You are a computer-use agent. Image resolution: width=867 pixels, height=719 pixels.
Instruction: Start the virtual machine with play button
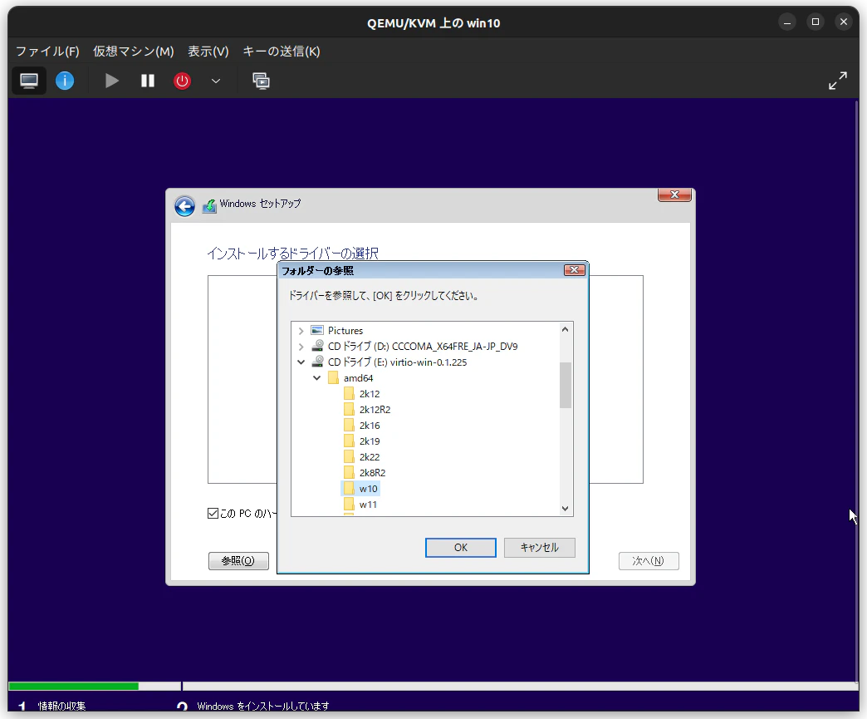click(111, 81)
